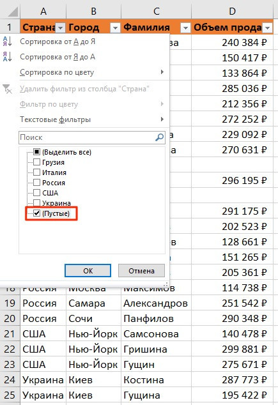This screenshot has width=278, height=405.
Task: Select column B header
Action: click(x=93, y=11)
